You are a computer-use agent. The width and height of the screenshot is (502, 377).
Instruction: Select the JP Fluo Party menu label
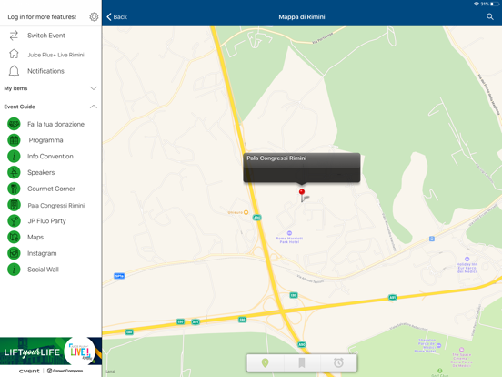(x=46, y=221)
